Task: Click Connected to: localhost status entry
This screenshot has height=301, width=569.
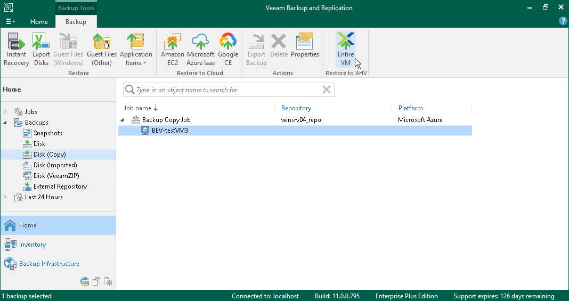Action: 265,296
